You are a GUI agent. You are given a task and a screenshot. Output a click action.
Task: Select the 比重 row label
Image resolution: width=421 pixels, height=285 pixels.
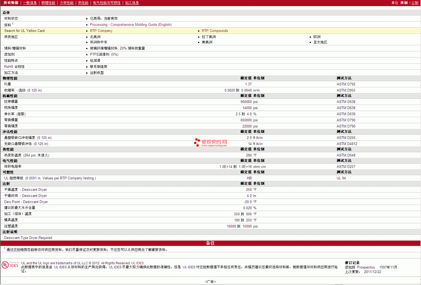(x=7, y=84)
